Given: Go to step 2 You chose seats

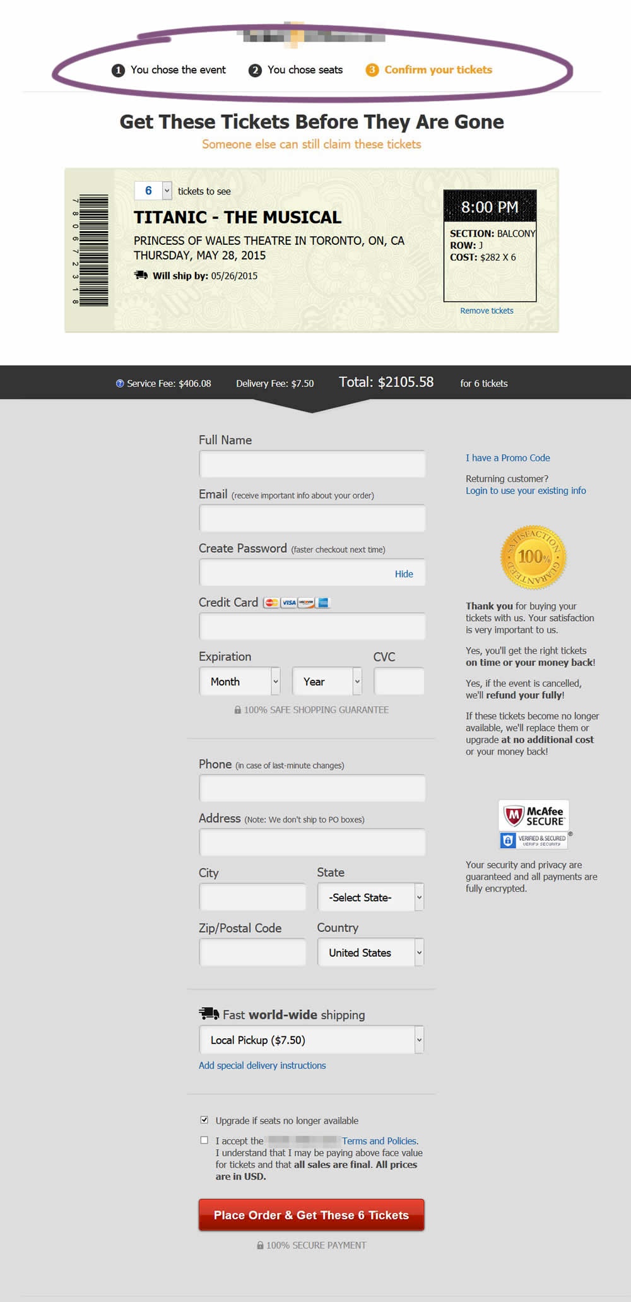Looking at the screenshot, I should coord(296,70).
